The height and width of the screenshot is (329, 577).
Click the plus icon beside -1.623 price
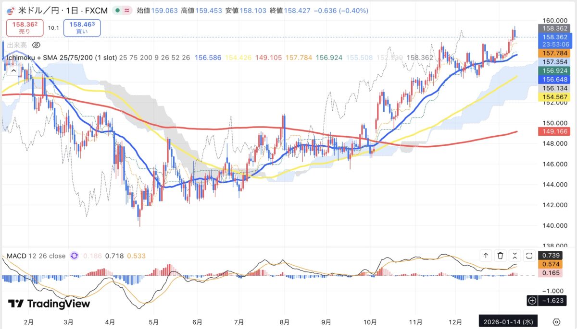click(532, 301)
